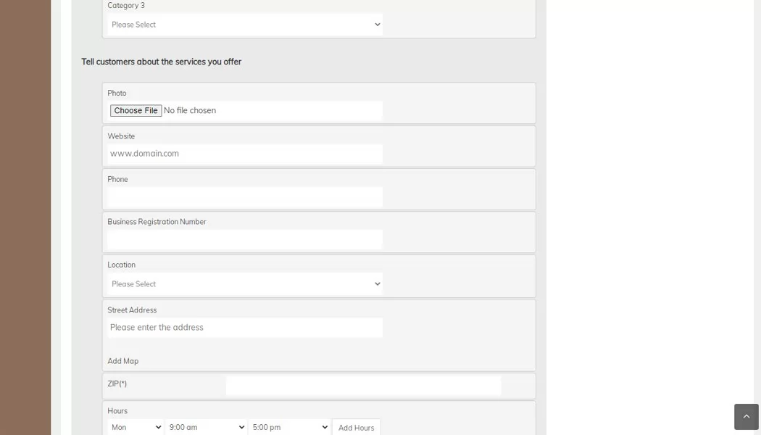
Task: Click the scroll-to-top arrow button
Action: coord(746,417)
